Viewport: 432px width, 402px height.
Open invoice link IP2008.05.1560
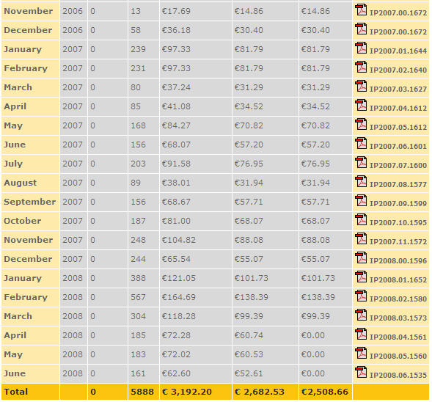(398, 356)
